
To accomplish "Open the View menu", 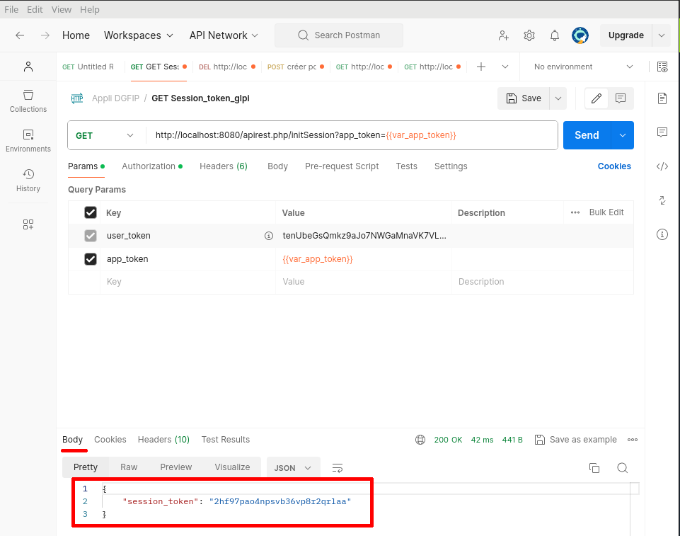I will (62, 9).
